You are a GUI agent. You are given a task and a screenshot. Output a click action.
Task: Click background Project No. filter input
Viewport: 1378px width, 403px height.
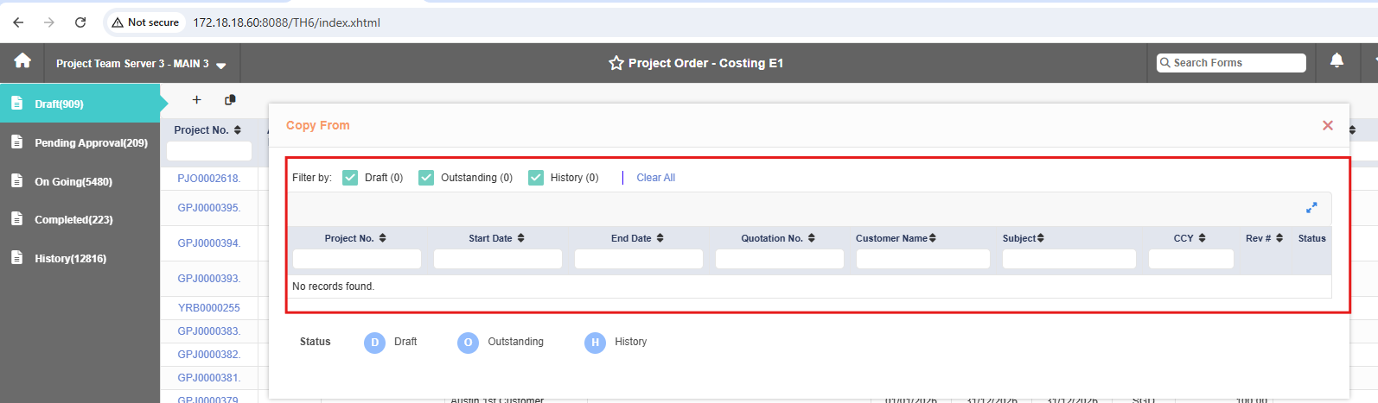coord(209,151)
